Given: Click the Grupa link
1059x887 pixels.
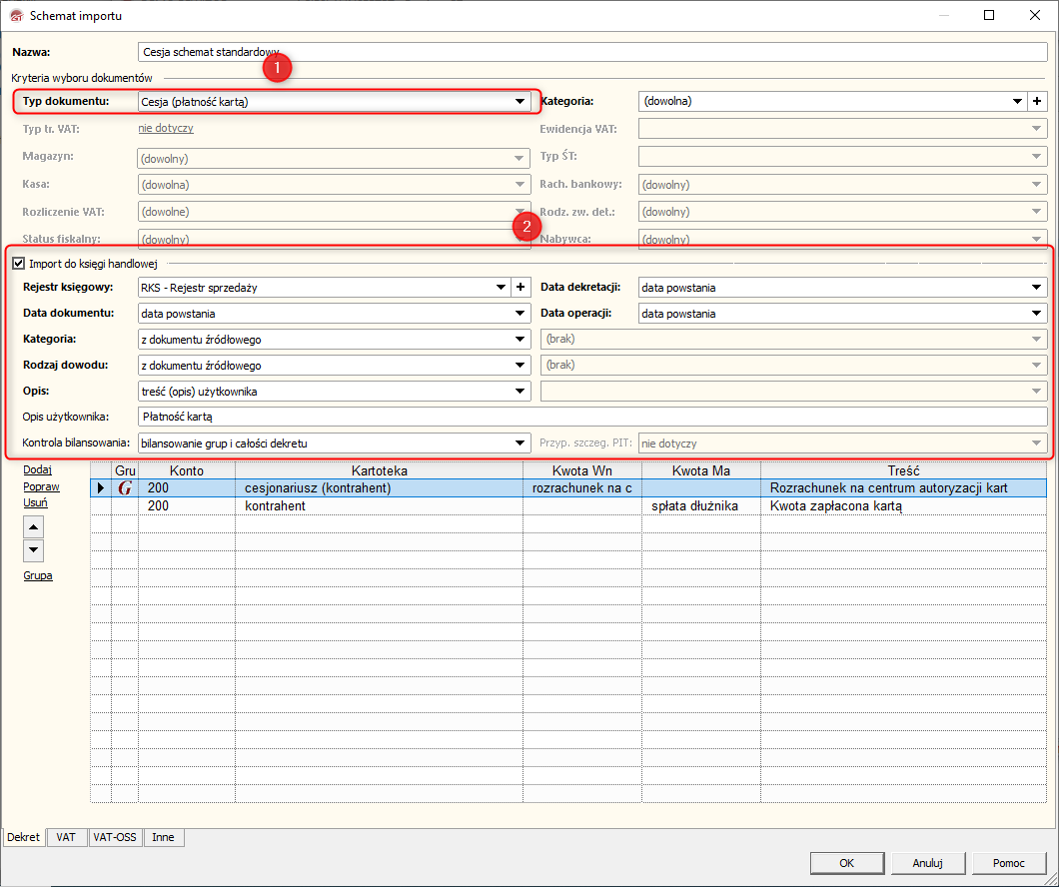Looking at the screenshot, I should pyautogui.click(x=38, y=575).
